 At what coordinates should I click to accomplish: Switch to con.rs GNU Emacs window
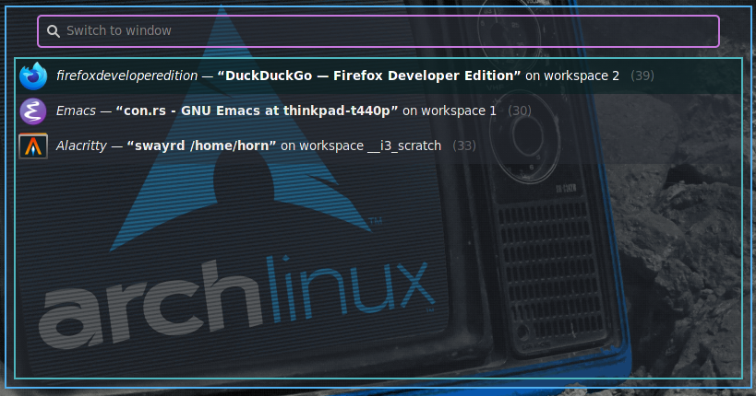click(x=378, y=111)
